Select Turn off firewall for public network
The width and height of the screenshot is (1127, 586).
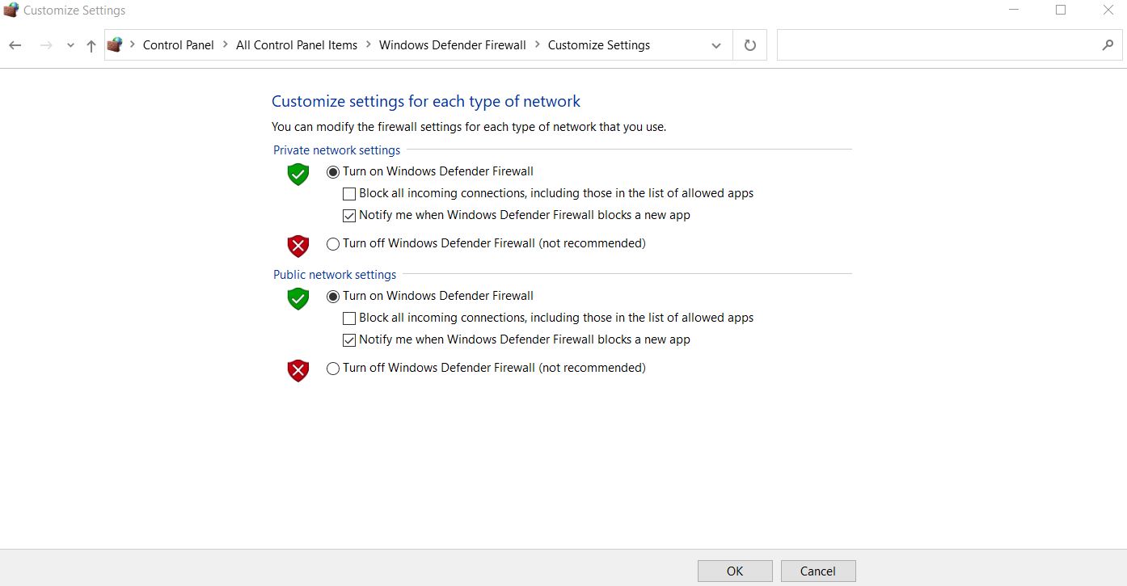333,369
